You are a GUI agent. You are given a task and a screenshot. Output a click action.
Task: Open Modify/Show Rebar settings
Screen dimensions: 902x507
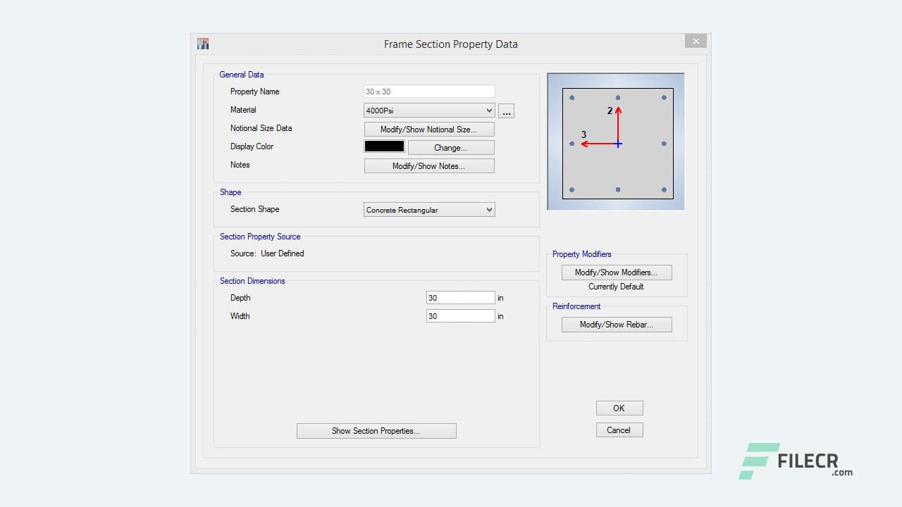pyautogui.click(x=617, y=324)
